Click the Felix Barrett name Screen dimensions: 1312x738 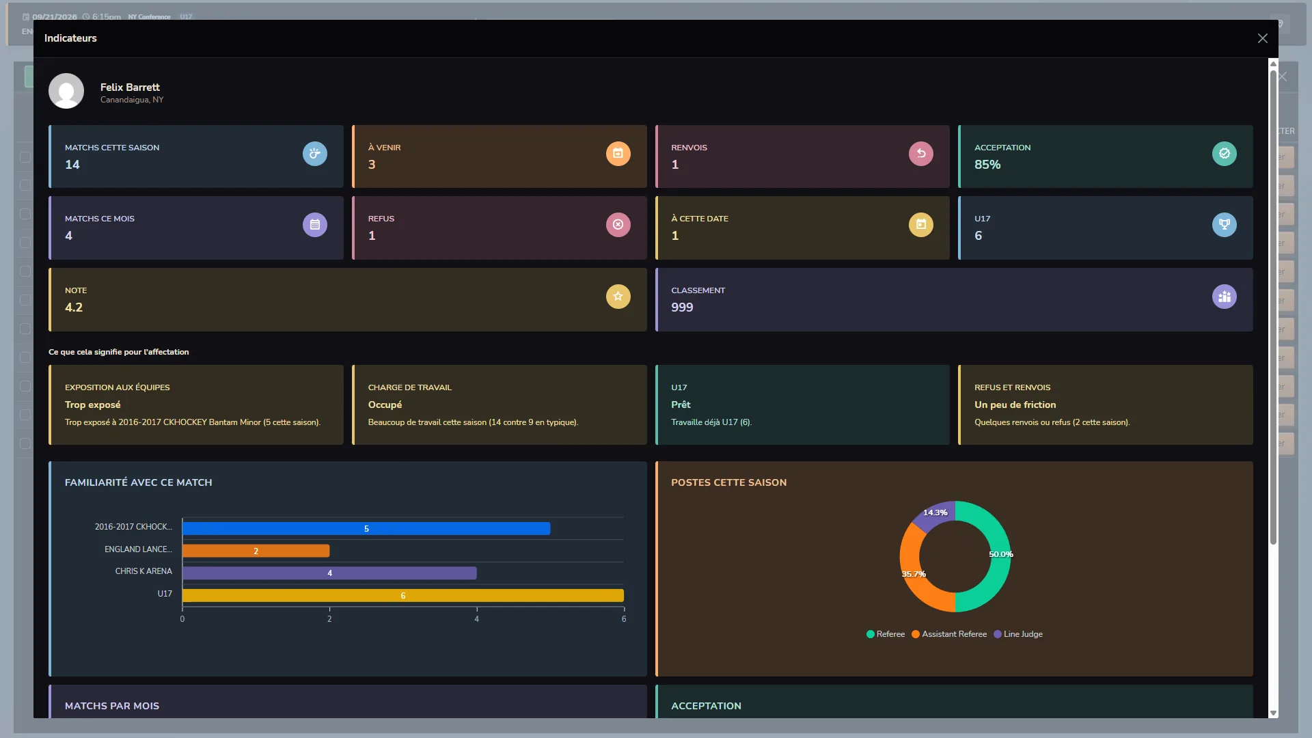pos(130,87)
